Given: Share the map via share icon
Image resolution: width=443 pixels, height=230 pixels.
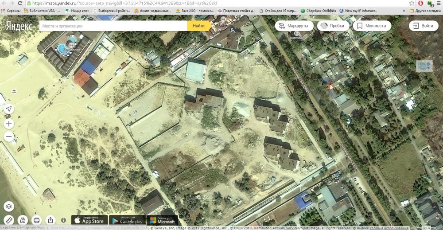Looking at the screenshot, I should 51,220.
